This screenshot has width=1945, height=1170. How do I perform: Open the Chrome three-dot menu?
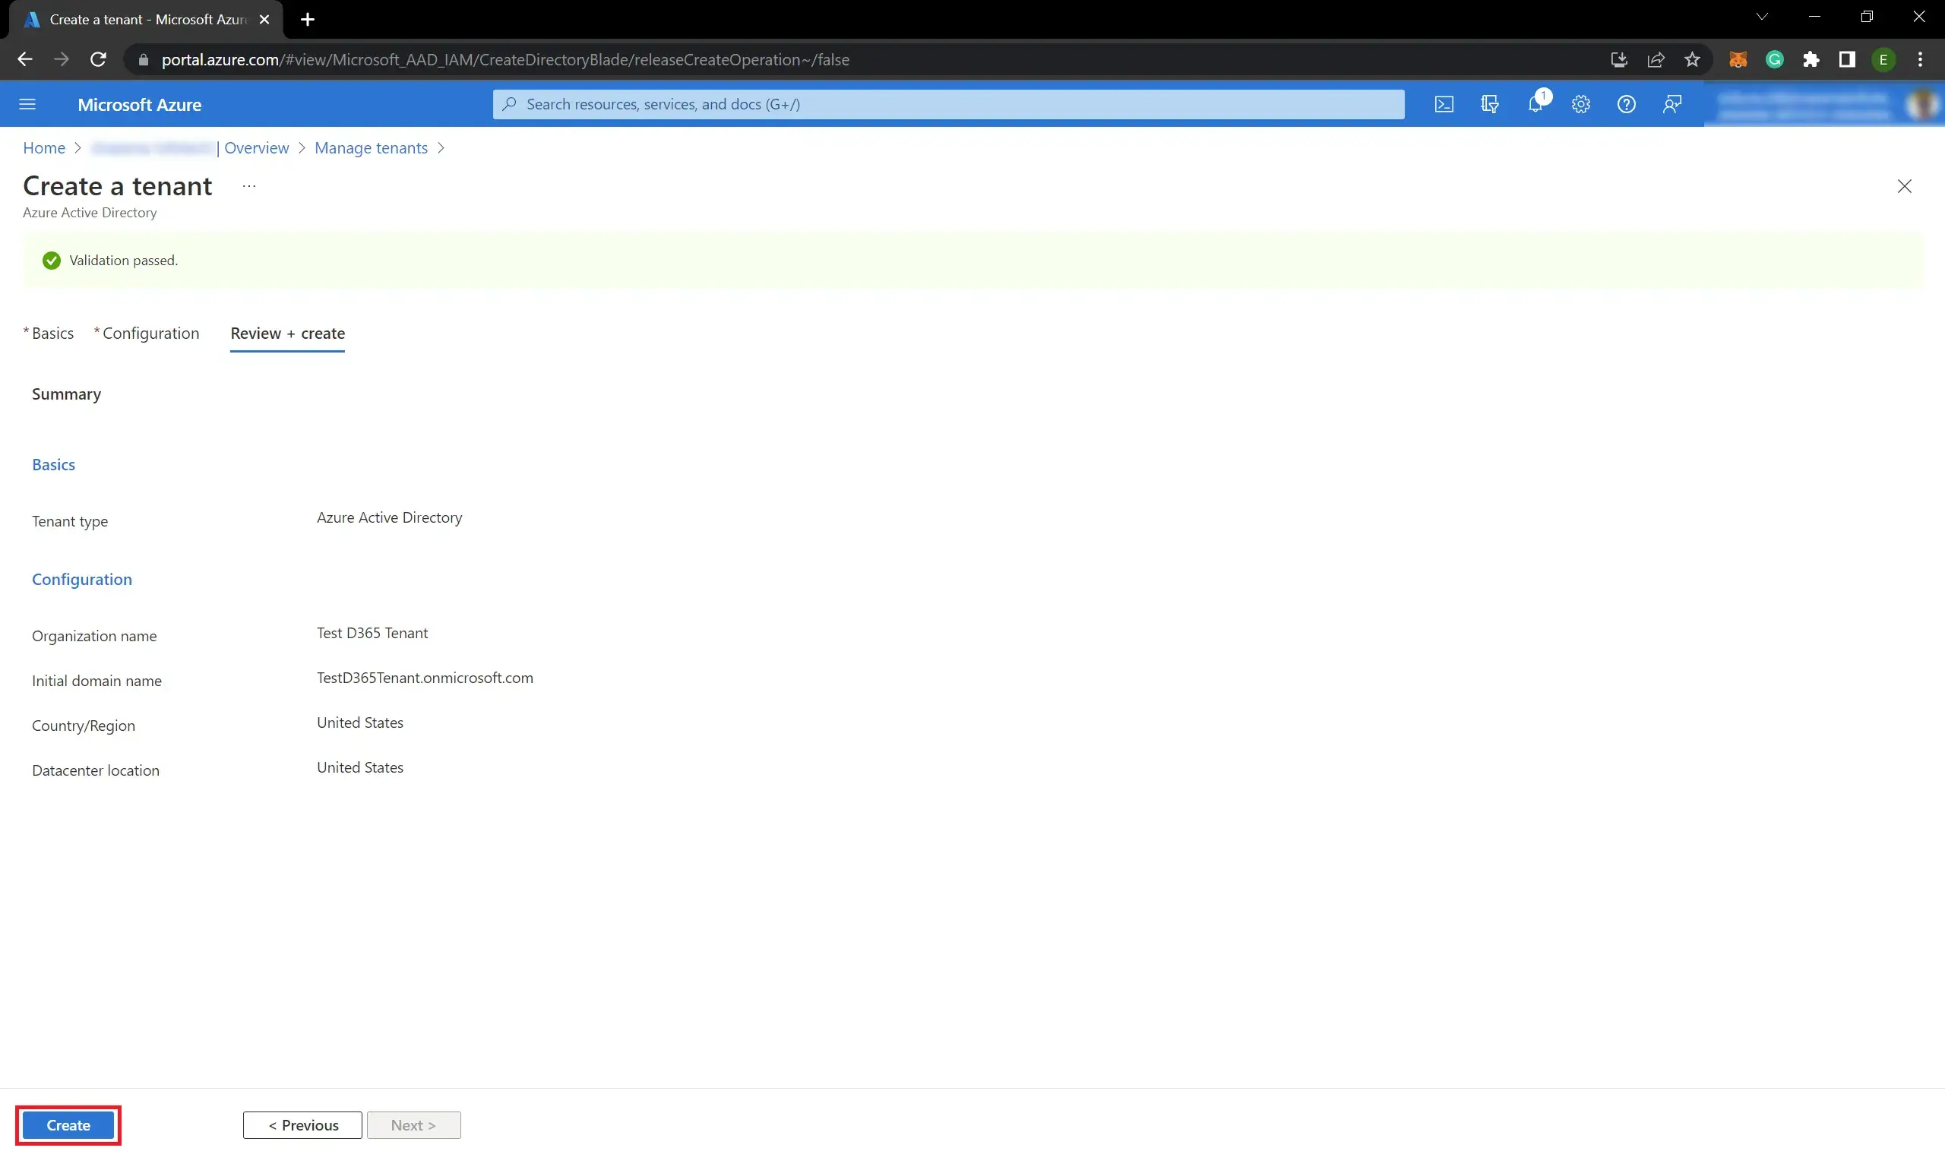click(x=1920, y=59)
